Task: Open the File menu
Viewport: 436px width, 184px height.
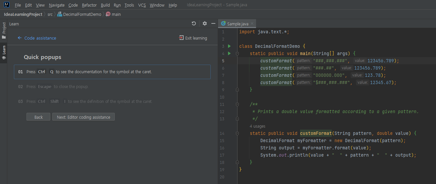Action: pos(18,5)
